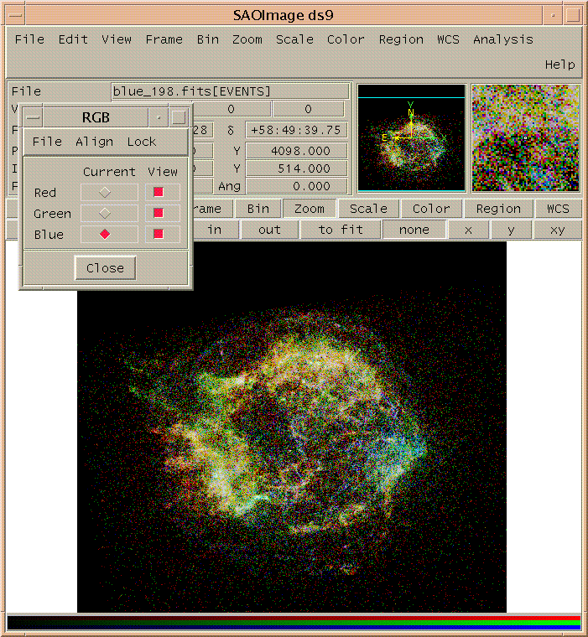Click the Bin button in button bar
This screenshot has width=588, height=637.
258,209
